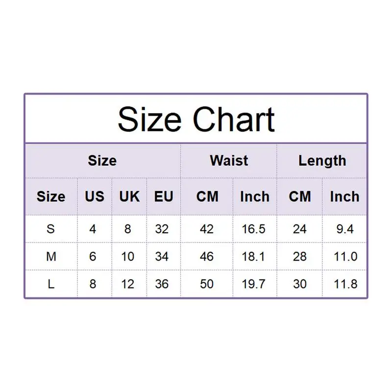Click the UK size 10 cell
392x392 pixels.
click(127, 256)
